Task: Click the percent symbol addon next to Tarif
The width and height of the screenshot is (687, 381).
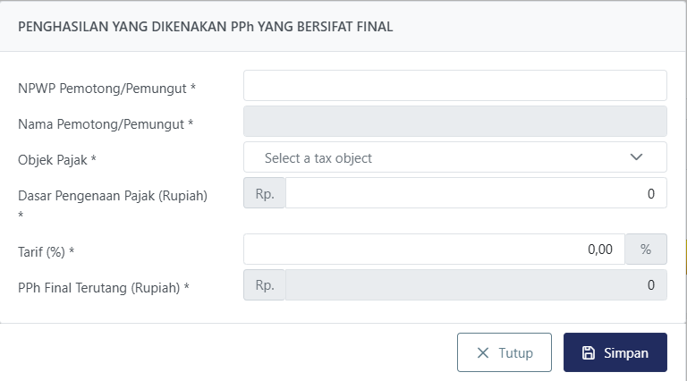Action: click(x=646, y=250)
